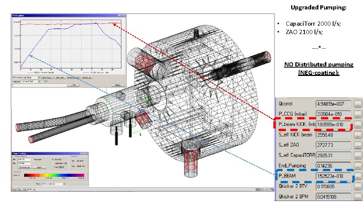This screenshot has width=363, height=204.
Task: Click the rainbow gradient color bar
Action: click(54, 175)
